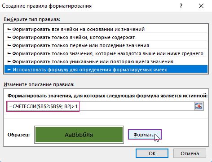This screenshot has width=212, height=162.
Task: Select 'уникальные или повторяющиеся значения' rule
Action: [x=106, y=61]
